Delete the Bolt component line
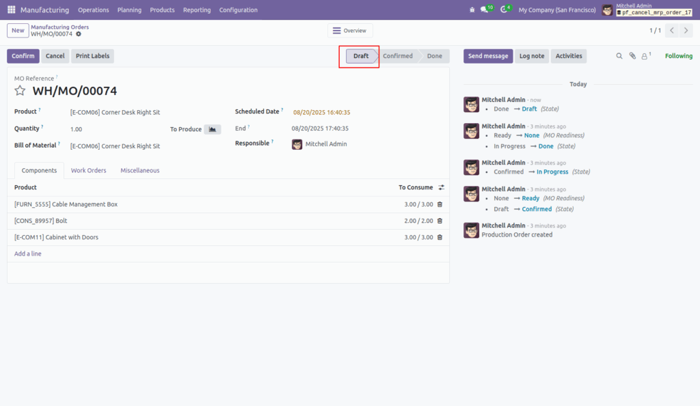 (x=440, y=221)
